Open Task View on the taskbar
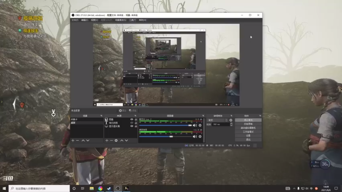This screenshot has height=192, width=342. pyautogui.click(x=83, y=189)
